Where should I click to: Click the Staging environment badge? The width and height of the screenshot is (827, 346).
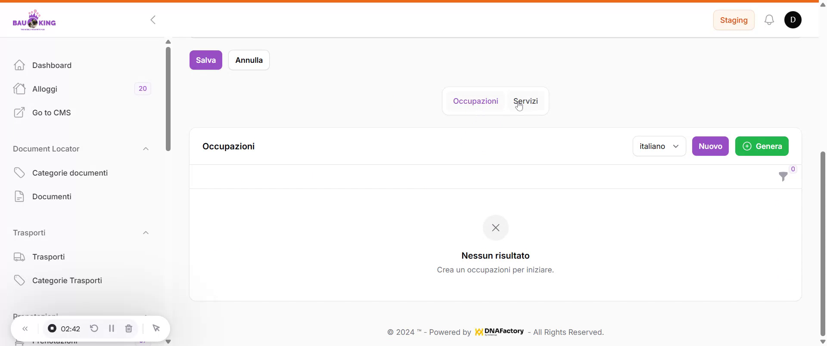pos(734,20)
